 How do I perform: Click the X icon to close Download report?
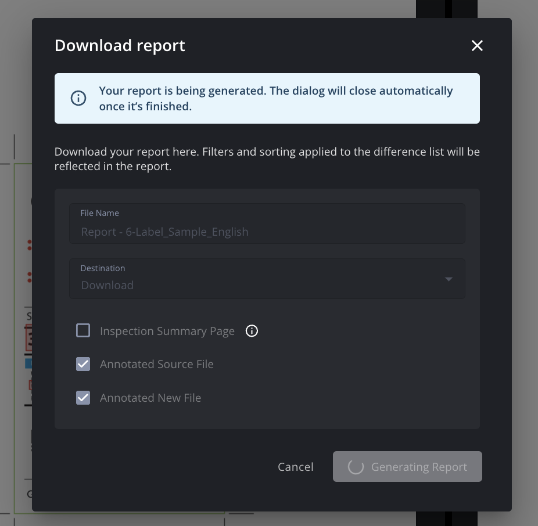(x=477, y=45)
